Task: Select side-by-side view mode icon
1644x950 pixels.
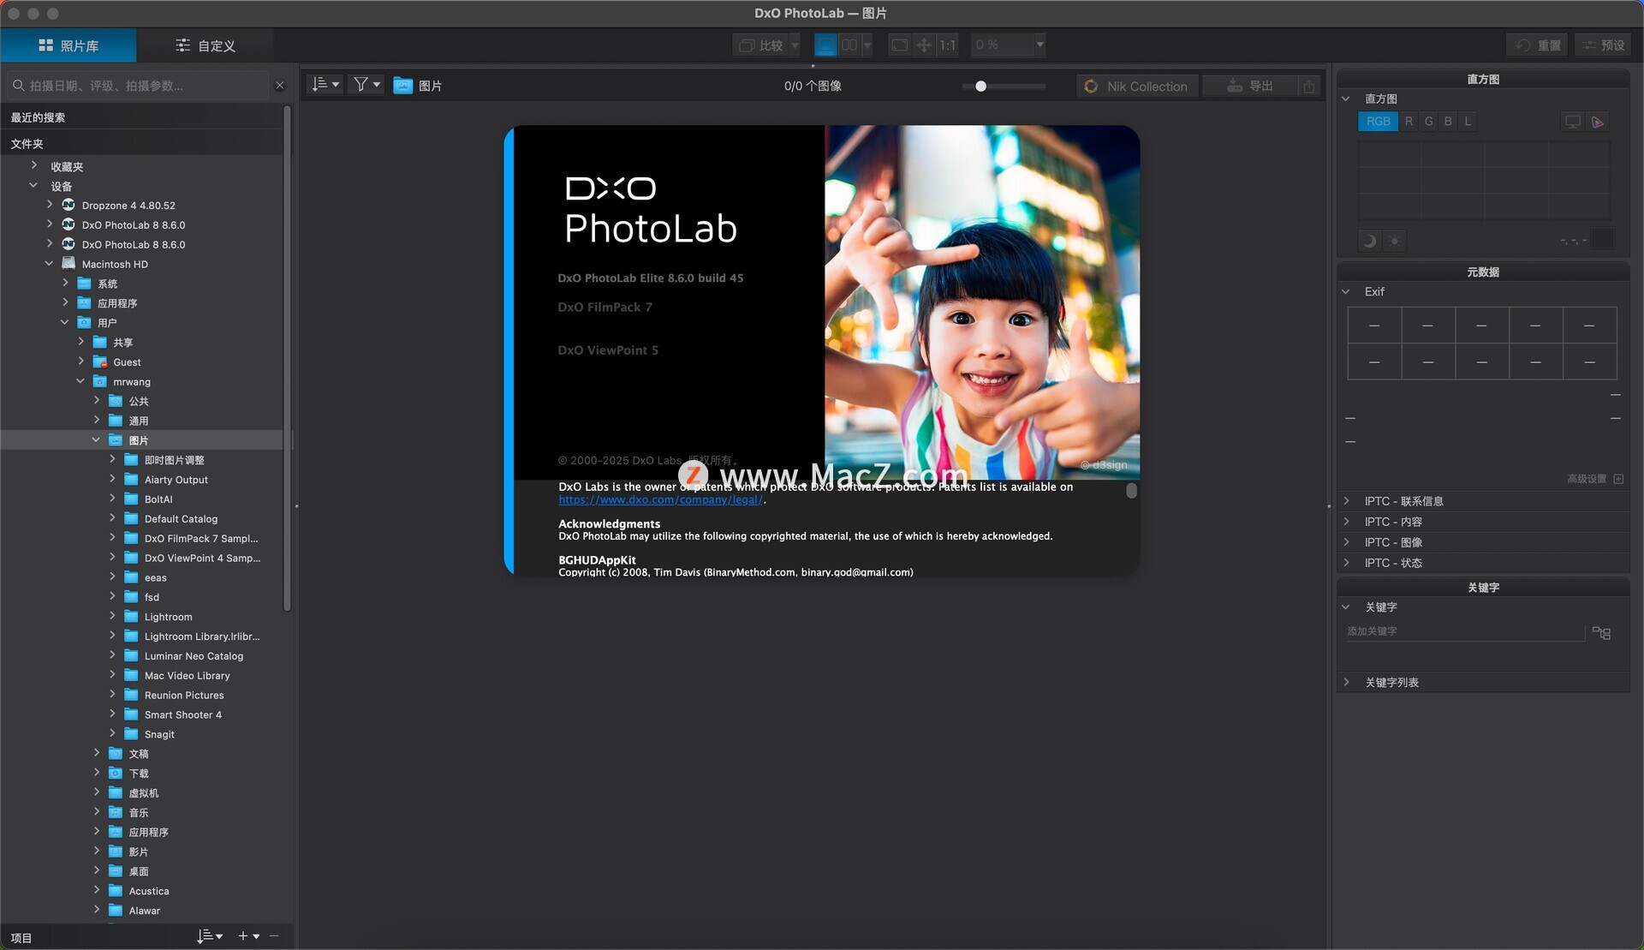Action: (849, 45)
